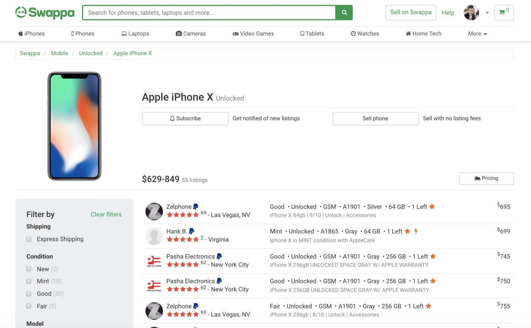Screen dimensions: 531x328
Task: Click the Subscribe bell icon
Action: [172, 118]
